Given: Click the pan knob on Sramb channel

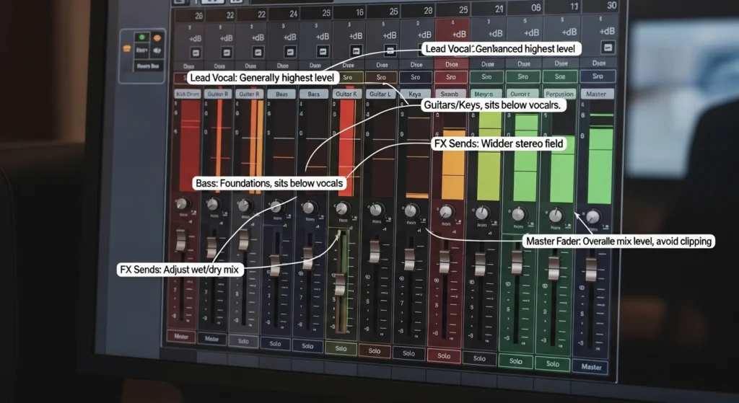Looking at the screenshot, I should [x=446, y=212].
